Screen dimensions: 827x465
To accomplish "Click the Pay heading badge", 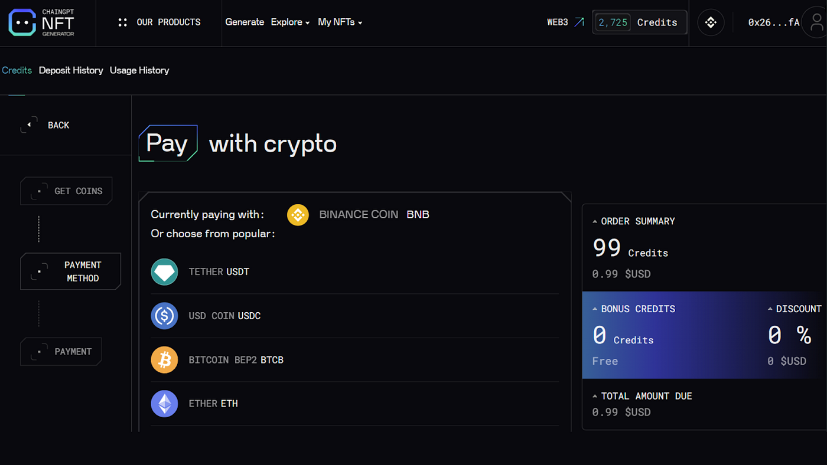I will (168, 143).
